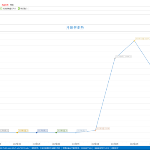Click the 2017年10月 yellow peak data point
This screenshot has width=150, height=150.
(135, 41)
